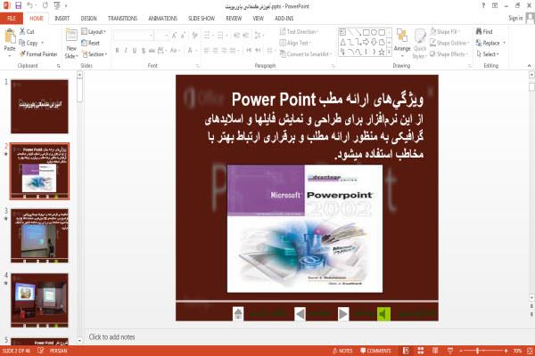Open the Layout dropdown
The width and height of the screenshot is (535, 356).
[94, 32]
